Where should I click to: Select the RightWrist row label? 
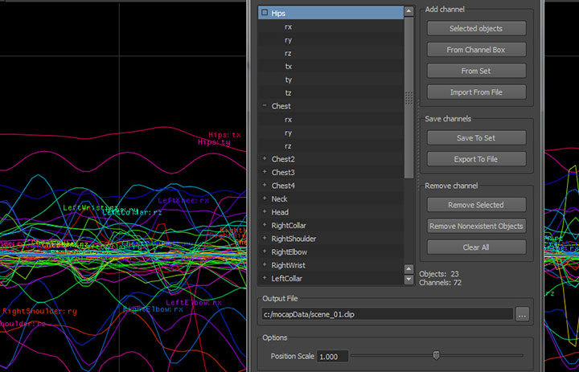coord(288,265)
